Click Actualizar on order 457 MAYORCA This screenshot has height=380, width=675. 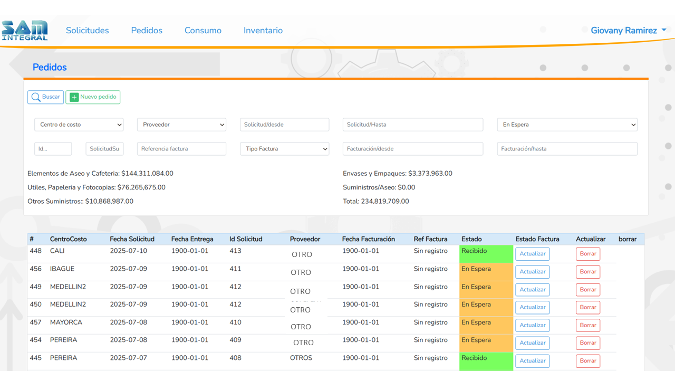click(532, 325)
